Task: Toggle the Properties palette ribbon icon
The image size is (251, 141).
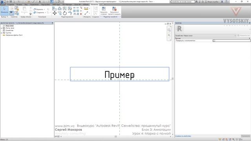Action: tap(11, 13)
